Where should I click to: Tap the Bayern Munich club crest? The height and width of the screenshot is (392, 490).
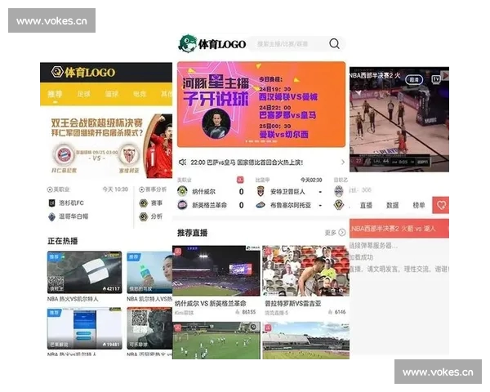pyautogui.click(x=65, y=155)
